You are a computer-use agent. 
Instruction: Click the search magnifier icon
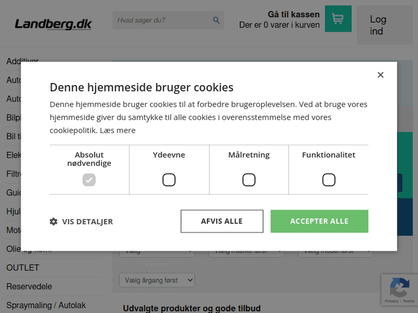[x=216, y=21]
